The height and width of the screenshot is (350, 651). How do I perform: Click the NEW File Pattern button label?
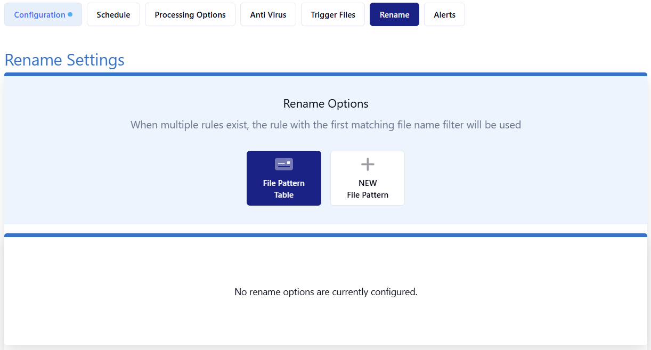[x=368, y=189]
